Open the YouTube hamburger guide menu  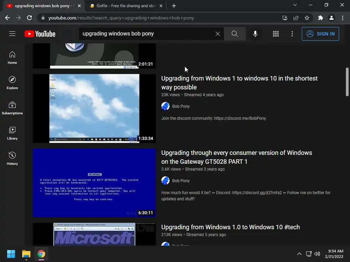click(x=12, y=34)
